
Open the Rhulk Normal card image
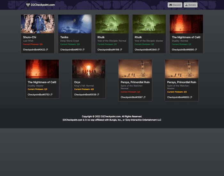(x=112, y=24)
